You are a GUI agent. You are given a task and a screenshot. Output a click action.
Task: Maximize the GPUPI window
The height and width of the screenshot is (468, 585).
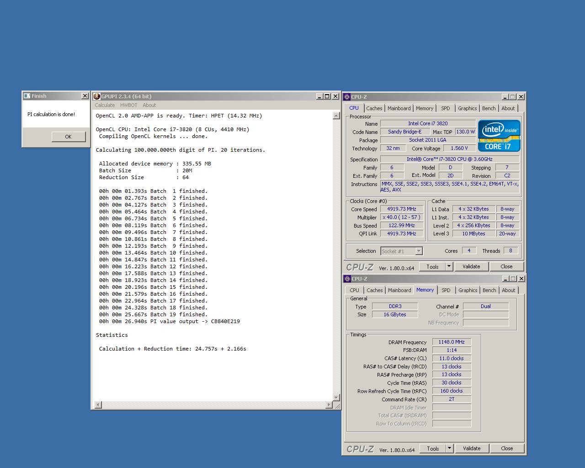pos(327,96)
